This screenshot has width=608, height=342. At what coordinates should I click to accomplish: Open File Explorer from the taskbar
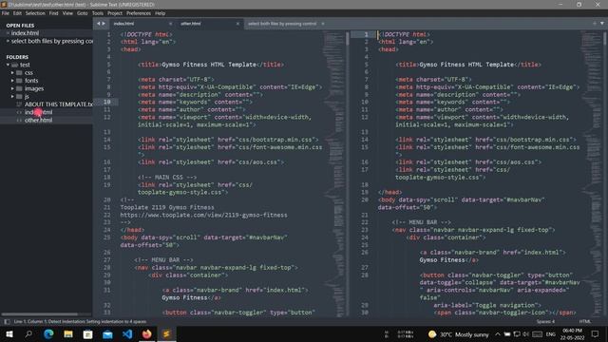pyautogui.click(x=68, y=333)
